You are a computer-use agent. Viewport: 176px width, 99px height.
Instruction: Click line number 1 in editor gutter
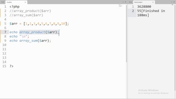5,7
